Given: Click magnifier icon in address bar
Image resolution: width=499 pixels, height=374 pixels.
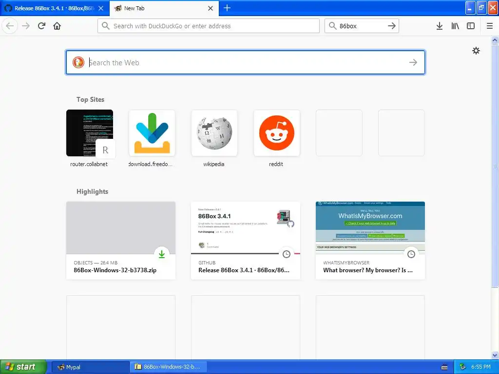Looking at the screenshot, I should 106,26.
